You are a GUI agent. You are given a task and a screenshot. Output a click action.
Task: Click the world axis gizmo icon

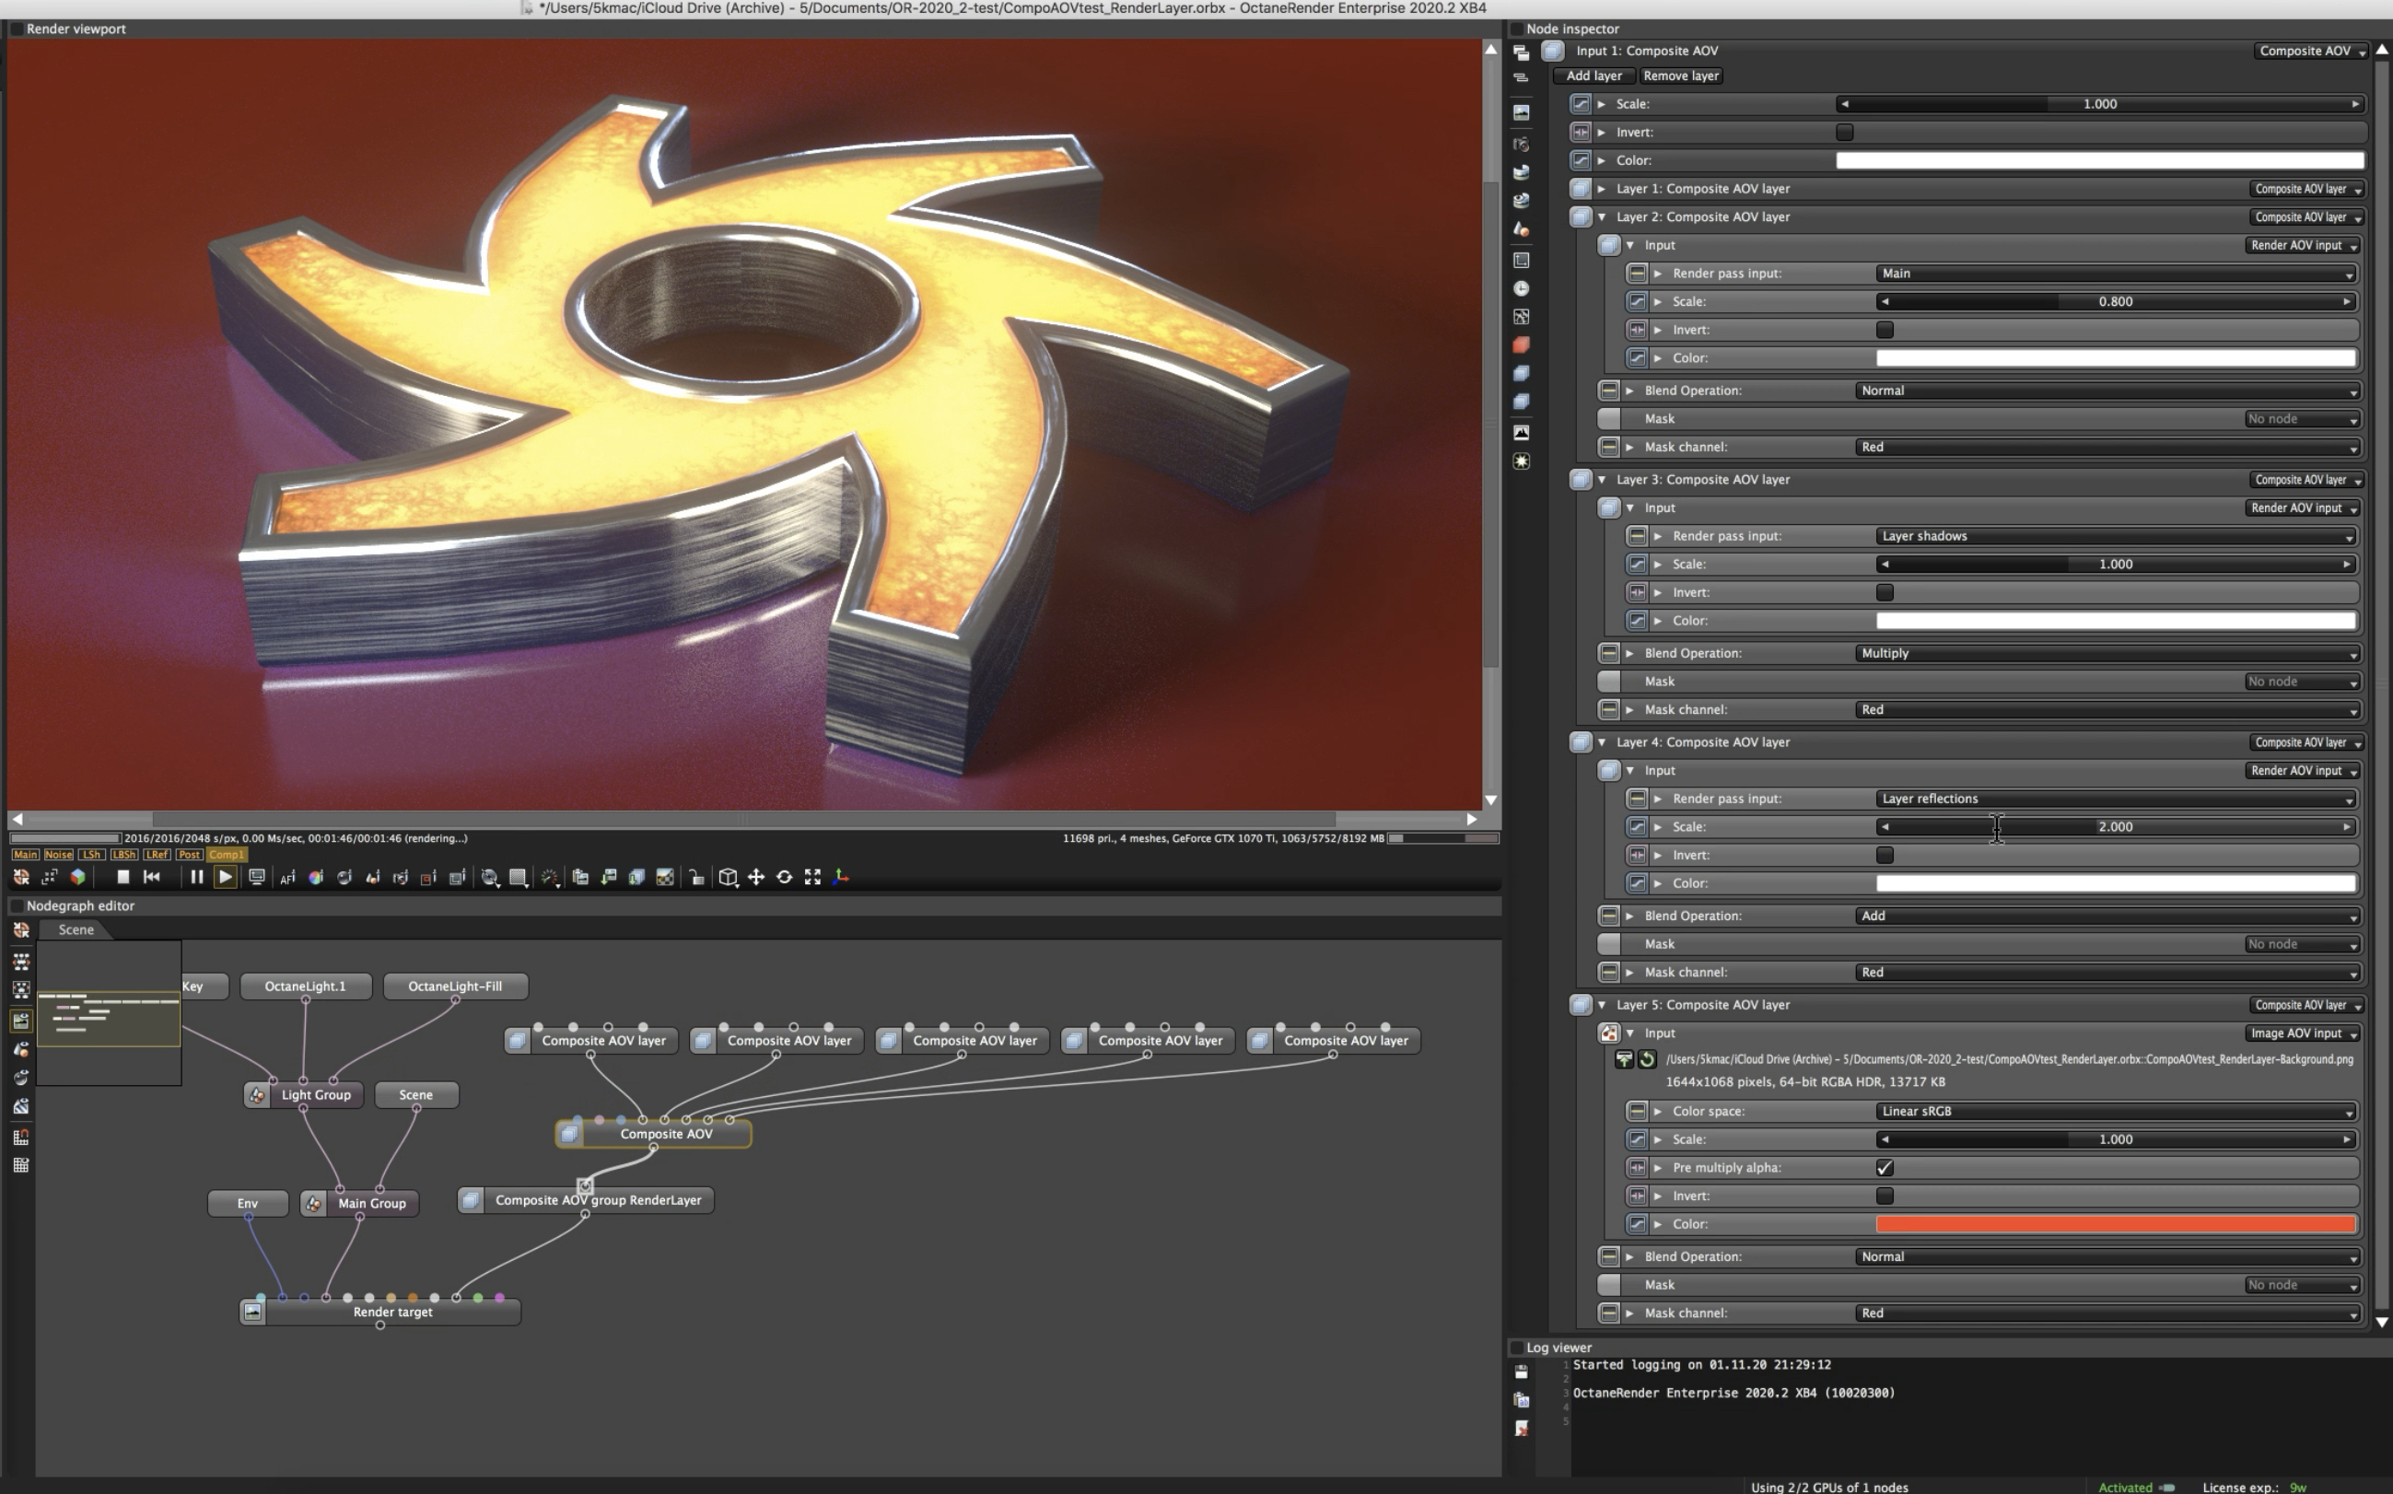(841, 877)
